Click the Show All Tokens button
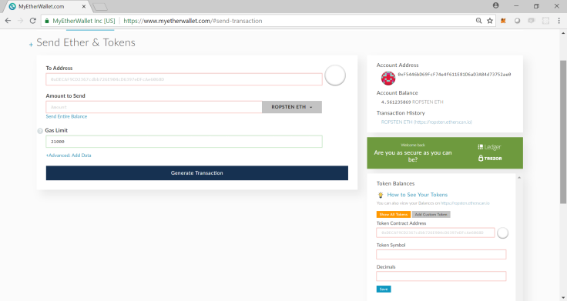The image size is (567, 301). pyautogui.click(x=394, y=214)
